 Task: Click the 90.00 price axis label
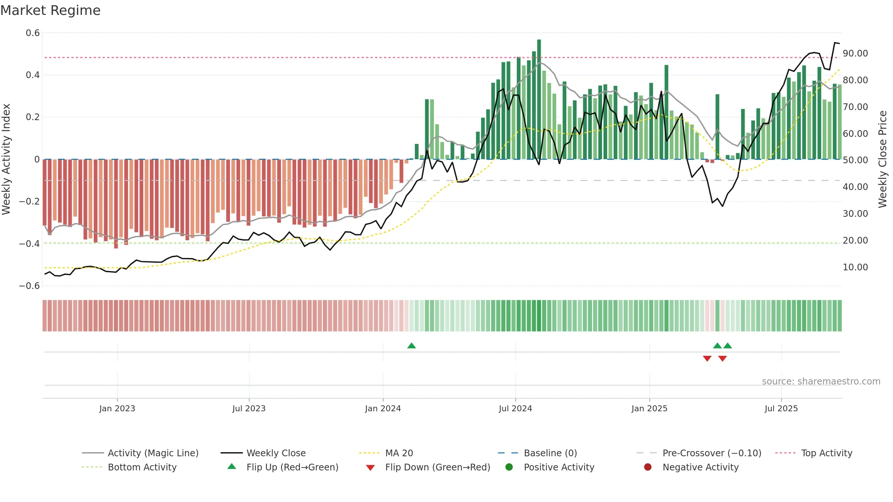pos(855,54)
